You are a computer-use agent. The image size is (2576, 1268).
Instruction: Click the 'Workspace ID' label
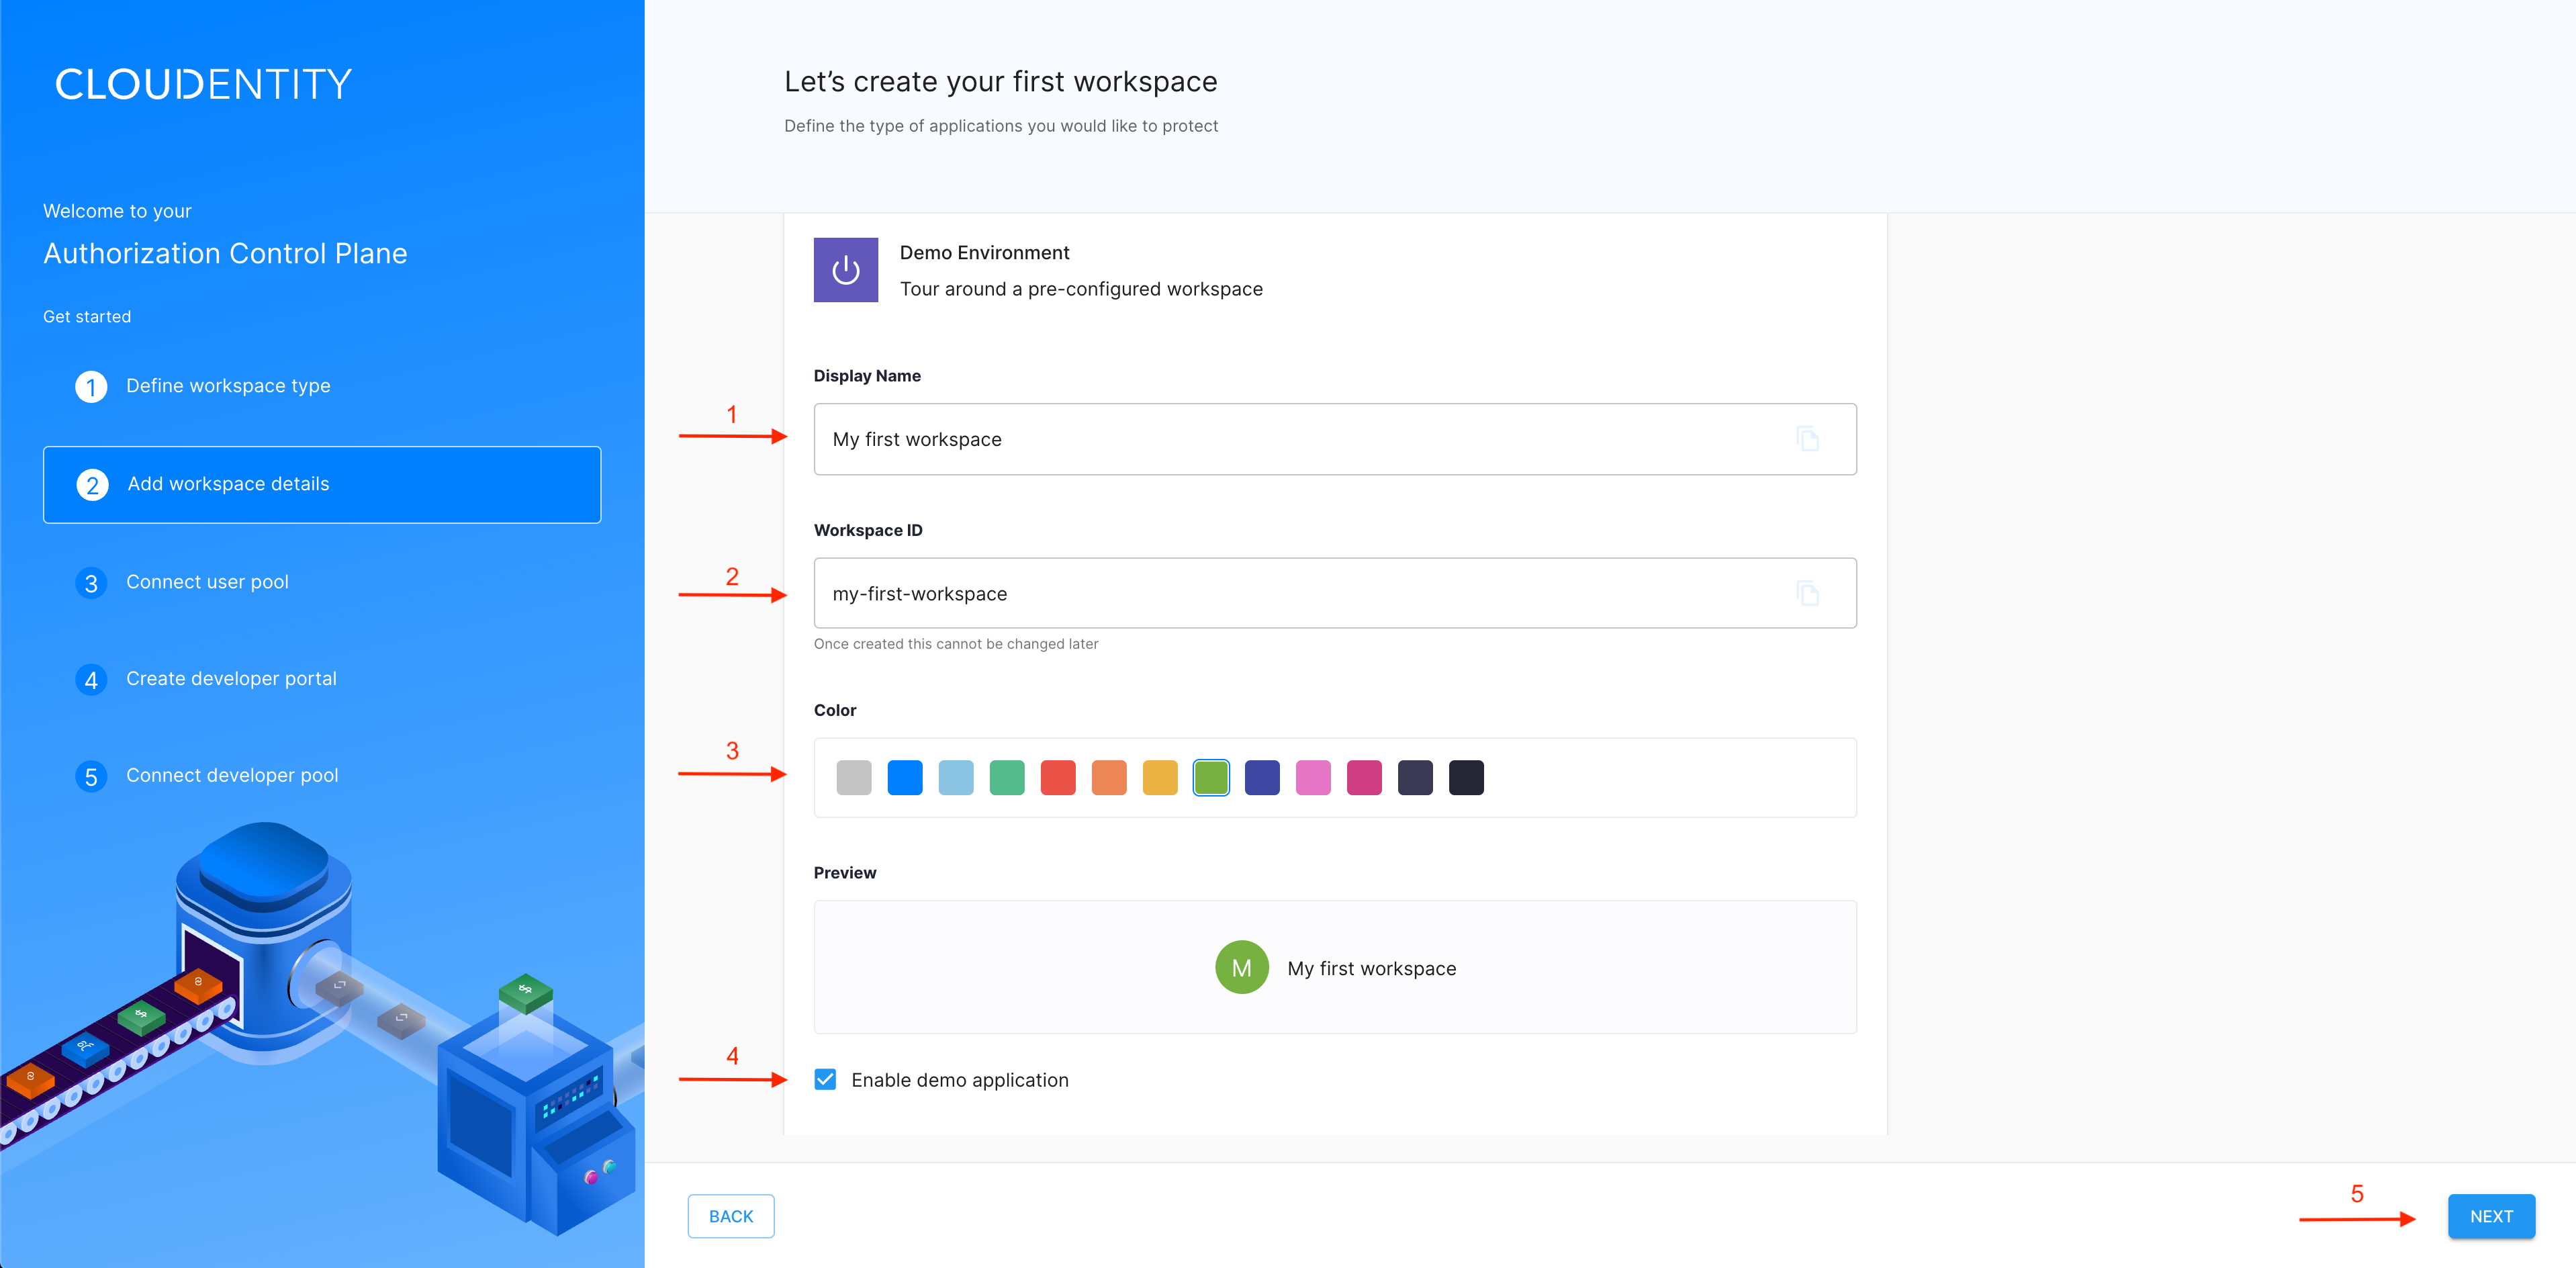pos(868,530)
